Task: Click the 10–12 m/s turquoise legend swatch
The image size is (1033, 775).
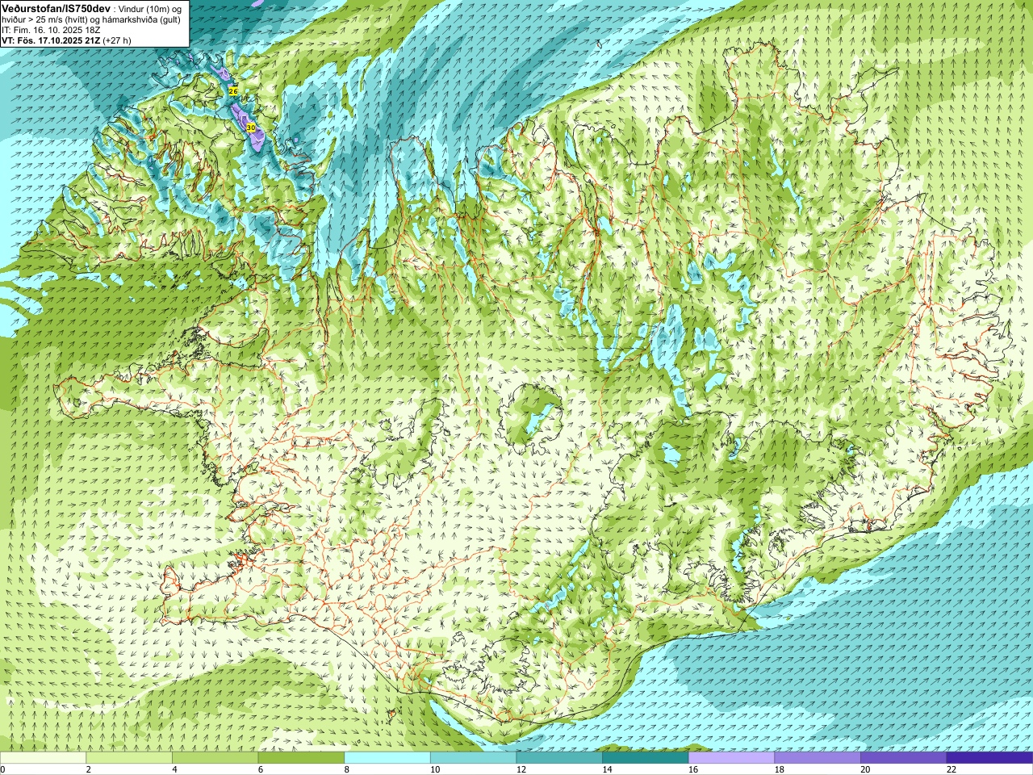Action: point(473,758)
